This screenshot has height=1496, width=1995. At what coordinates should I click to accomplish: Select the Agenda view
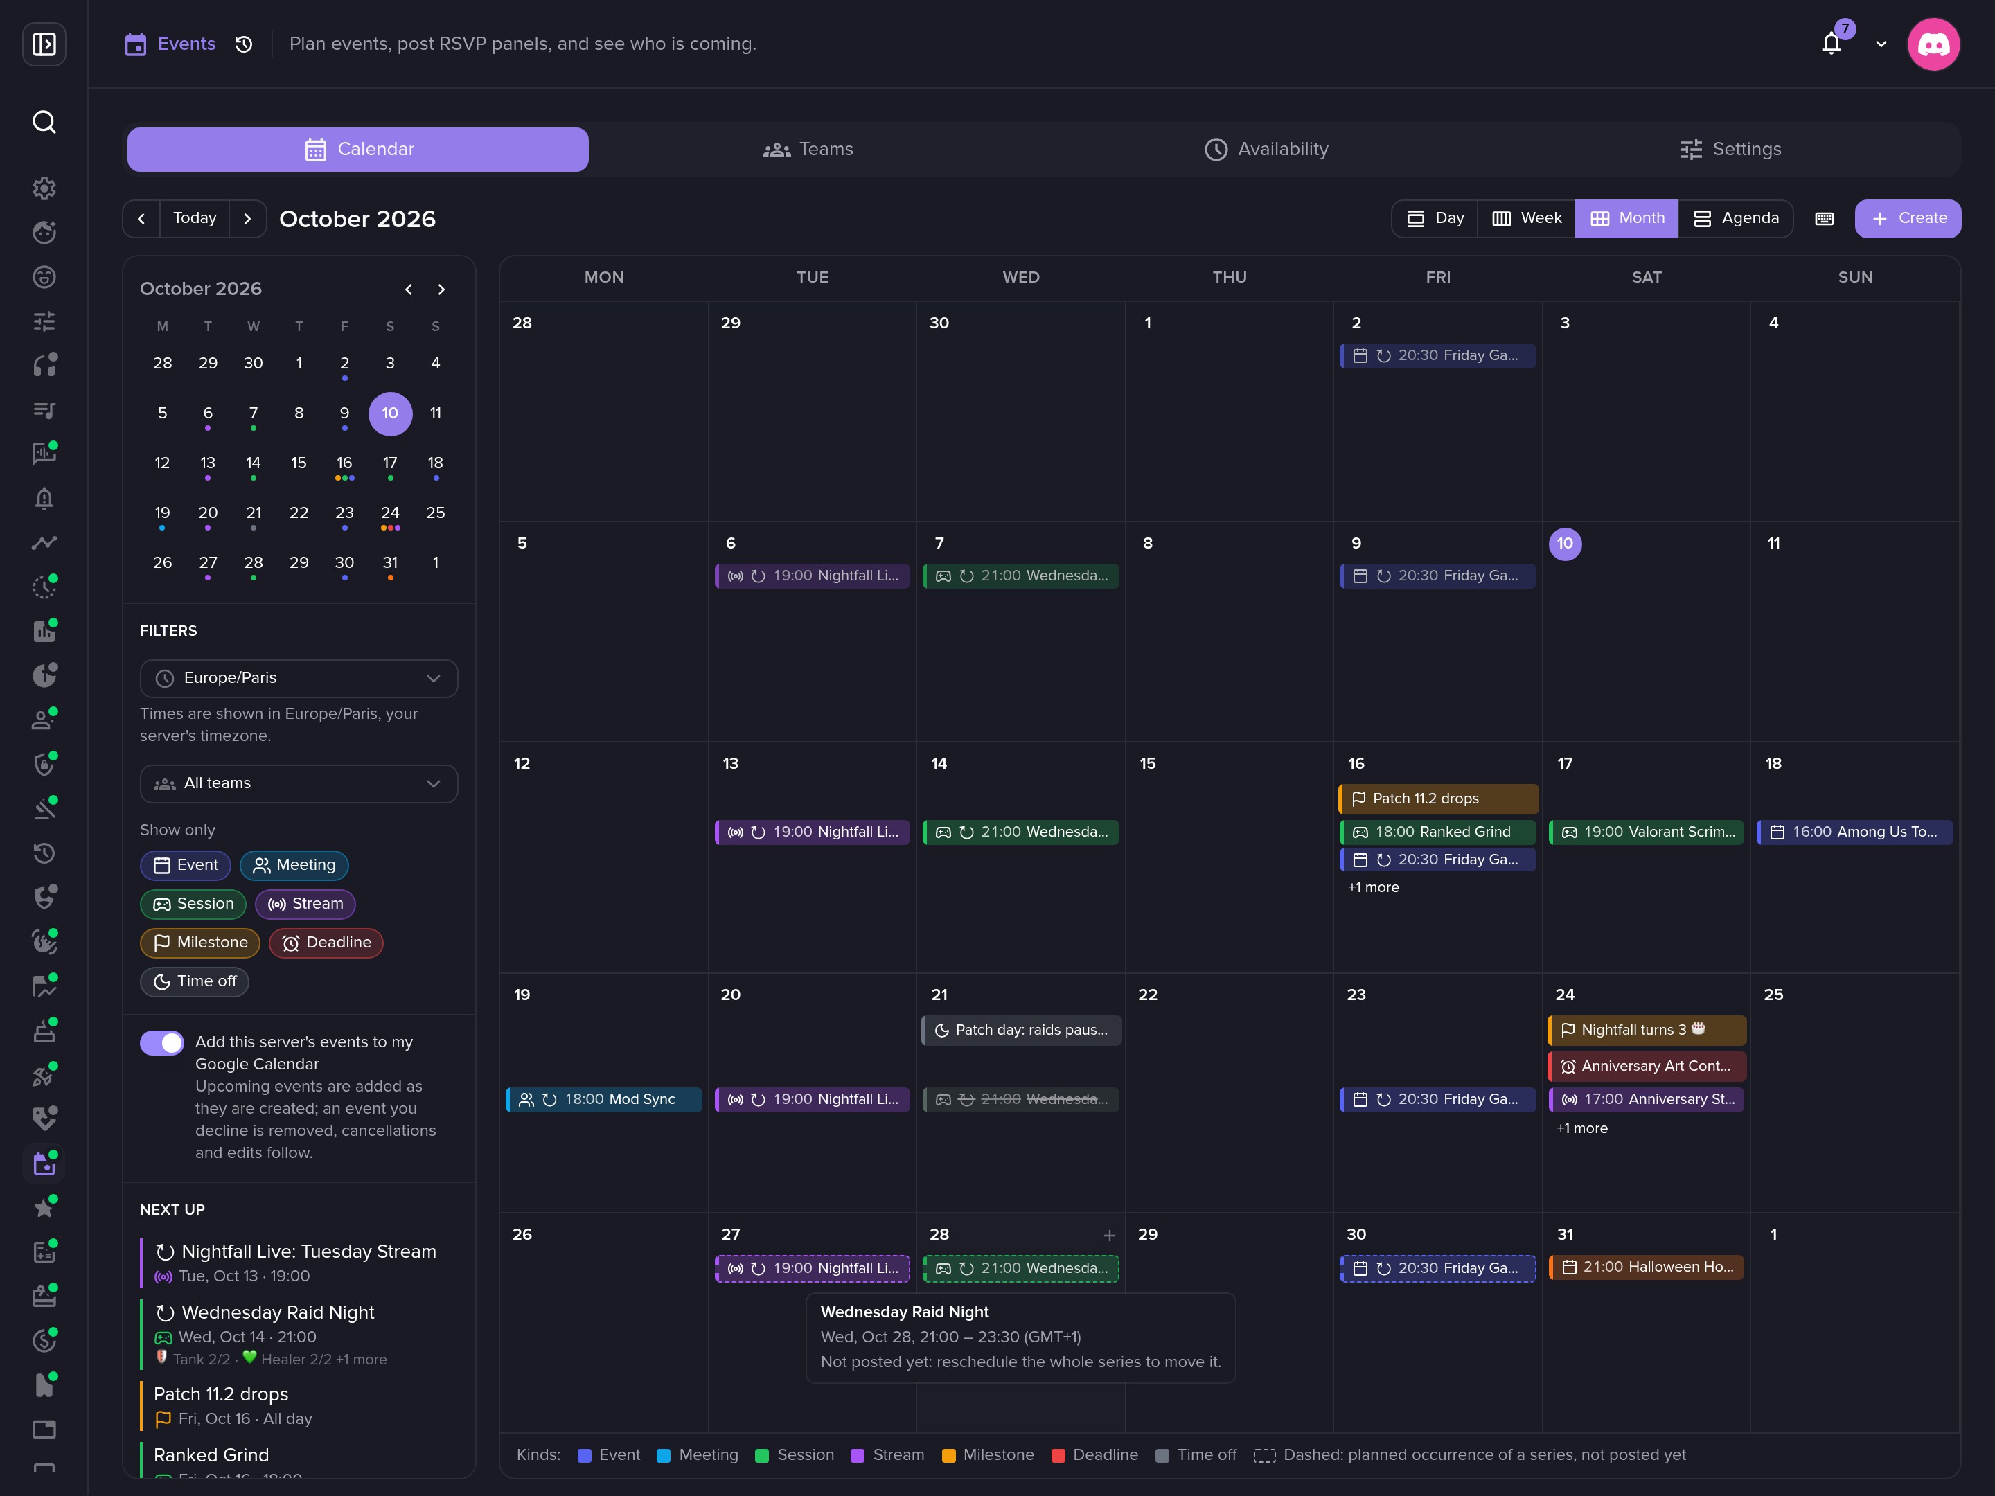[x=1735, y=218]
